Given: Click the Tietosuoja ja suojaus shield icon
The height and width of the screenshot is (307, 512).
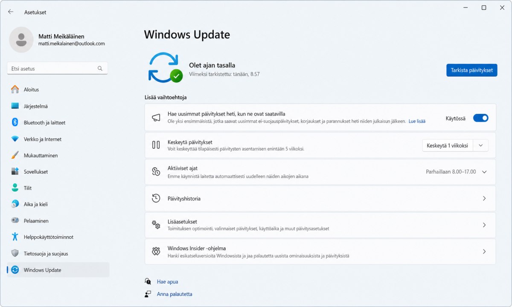Looking at the screenshot, I should tap(15, 253).
